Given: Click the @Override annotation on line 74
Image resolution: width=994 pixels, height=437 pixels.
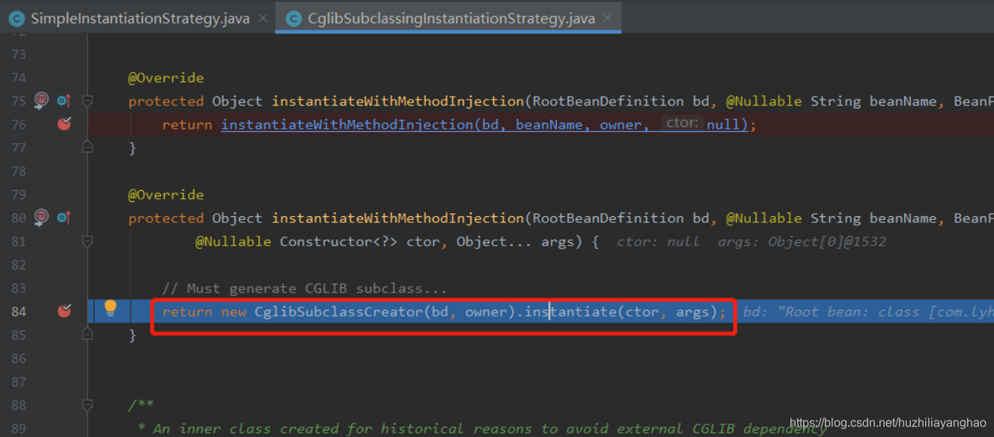Looking at the screenshot, I should (x=166, y=78).
